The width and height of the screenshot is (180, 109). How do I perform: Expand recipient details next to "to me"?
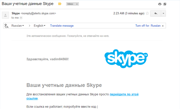click(21, 18)
